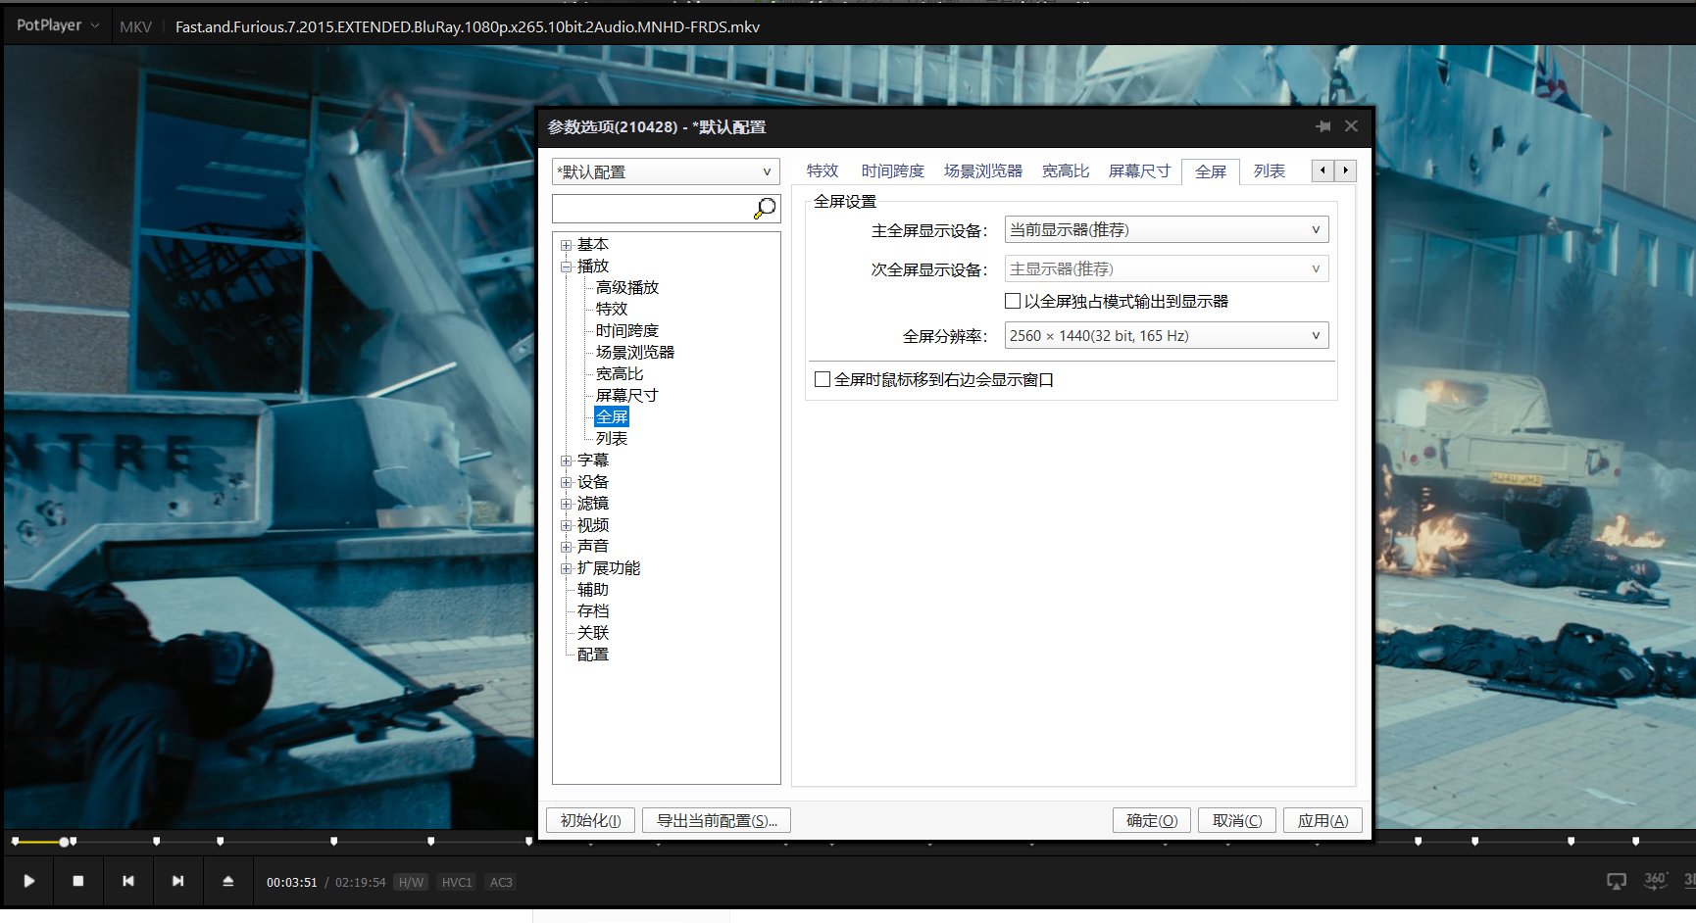Click the eject/open file icon
This screenshot has width=1696, height=923.
click(x=228, y=881)
